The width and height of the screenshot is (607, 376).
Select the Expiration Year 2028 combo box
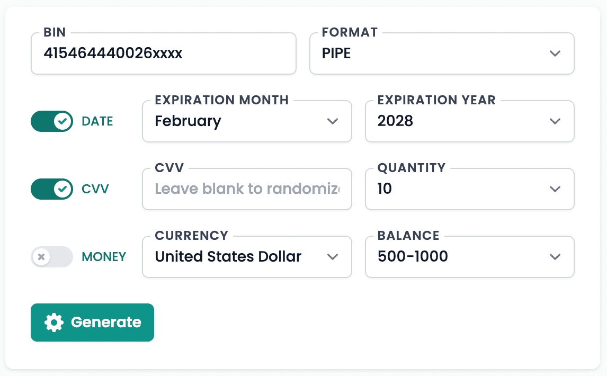pyautogui.click(x=469, y=121)
